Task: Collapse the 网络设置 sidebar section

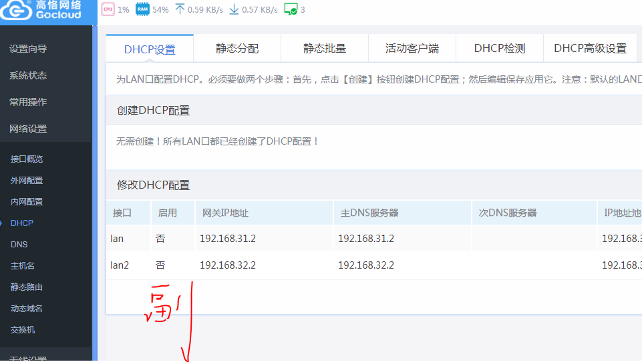Action: [28, 128]
